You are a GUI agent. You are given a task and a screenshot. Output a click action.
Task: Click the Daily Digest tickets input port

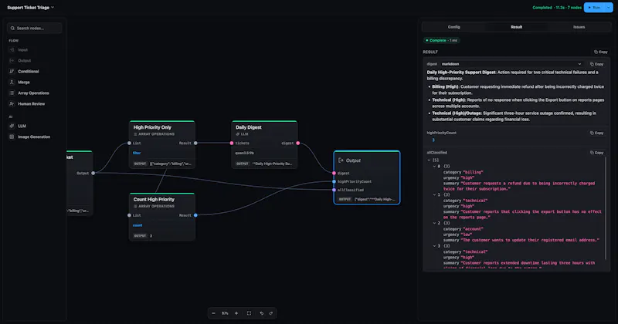[x=232, y=143]
